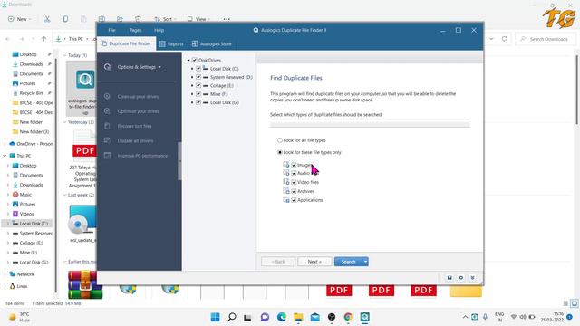Click the Applications type icon
Screen dimensions: 580x326
[x=286, y=199]
